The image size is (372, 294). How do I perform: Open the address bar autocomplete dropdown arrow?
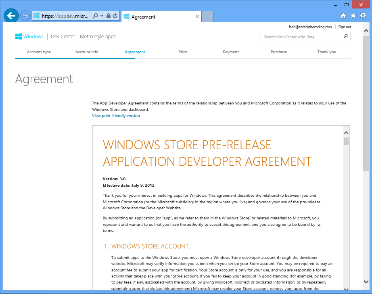click(102, 16)
